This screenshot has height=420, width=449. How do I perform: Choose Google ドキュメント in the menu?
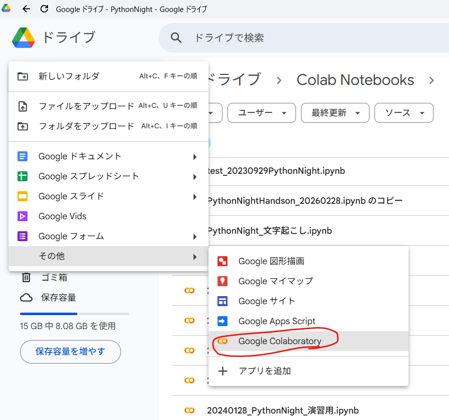pyautogui.click(x=108, y=156)
